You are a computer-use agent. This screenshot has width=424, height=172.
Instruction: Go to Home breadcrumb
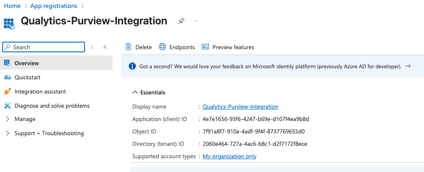click(12, 6)
